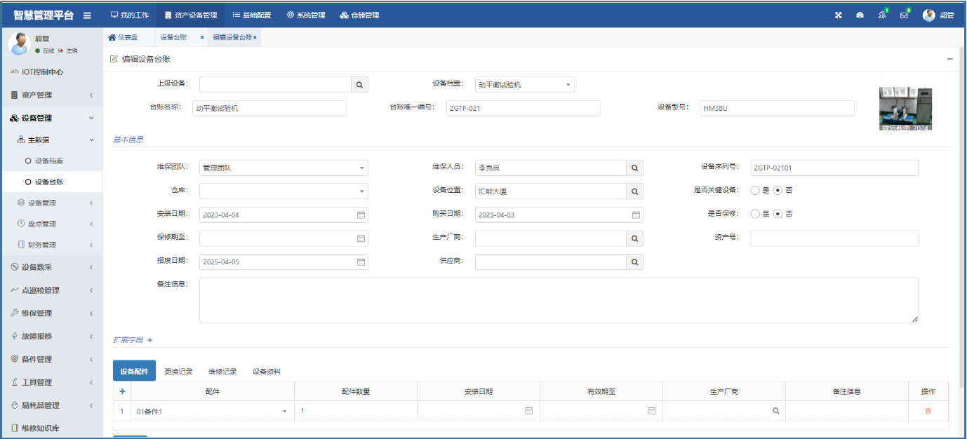This screenshot has height=439, width=967.
Task: Open the mail envelope icon
Action: (904, 15)
